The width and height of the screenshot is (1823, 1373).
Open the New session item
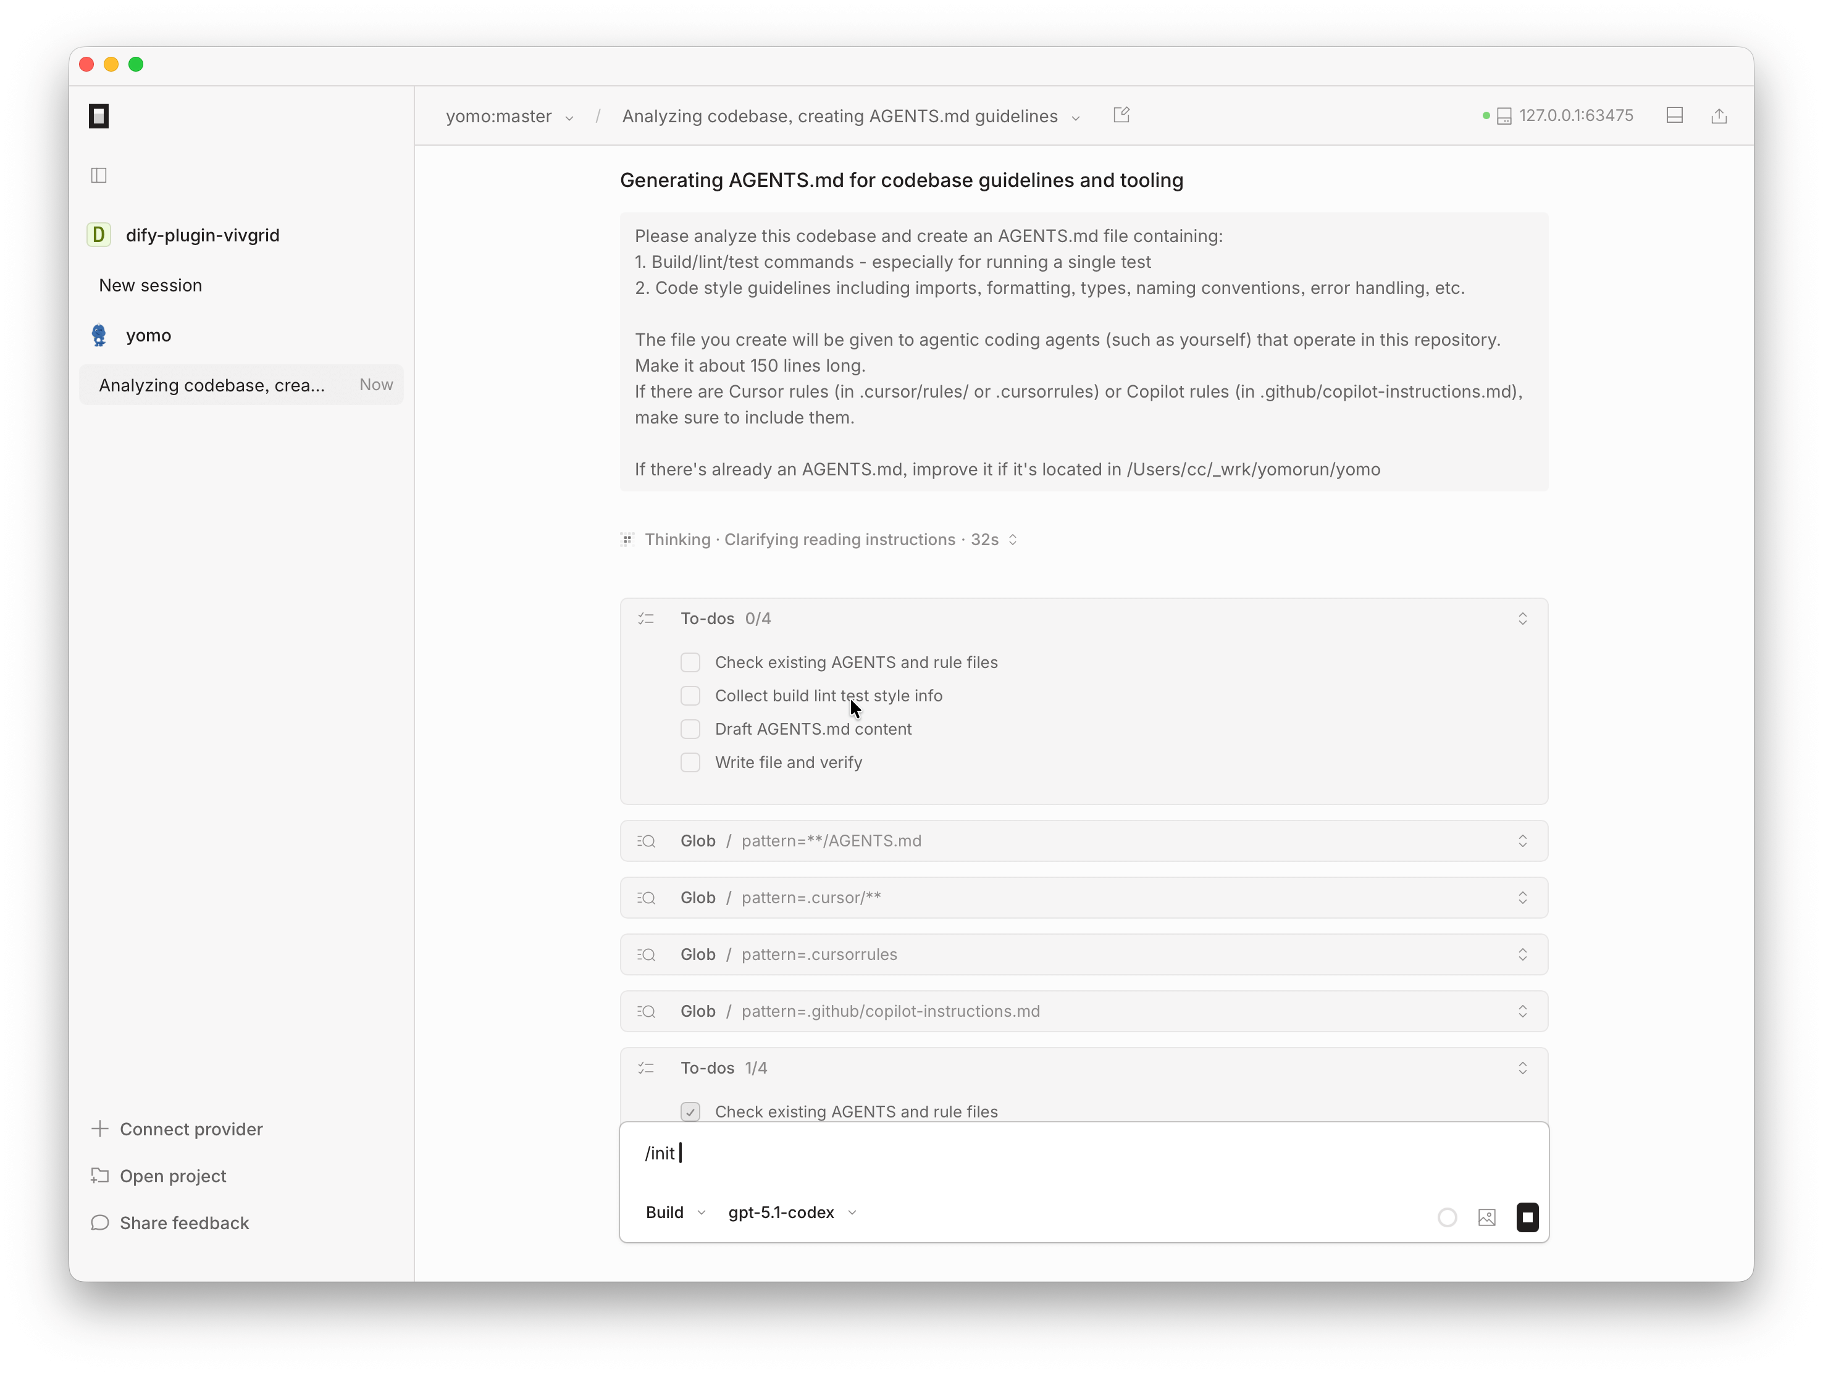pyautogui.click(x=151, y=285)
